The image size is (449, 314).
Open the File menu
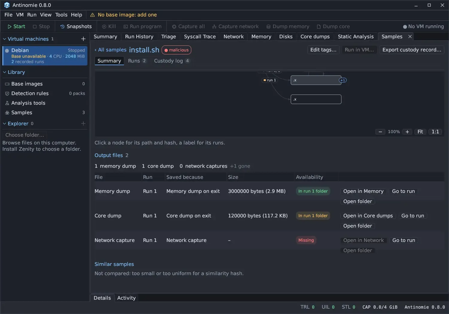[x=8, y=15]
